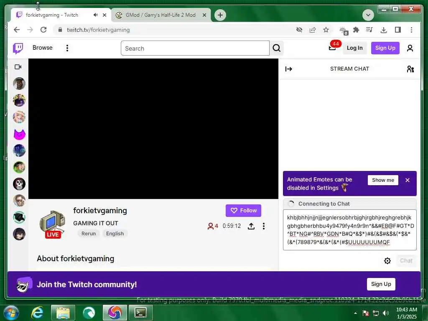Open chat settings gear icon
Screen dimensions: 428x321
pos(387,261)
